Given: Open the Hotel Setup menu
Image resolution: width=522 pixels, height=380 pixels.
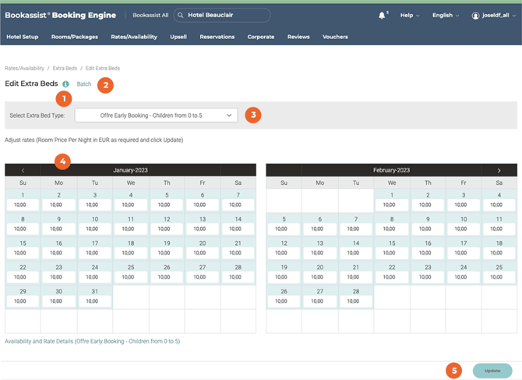Looking at the screenshot, I should (22, 37).
